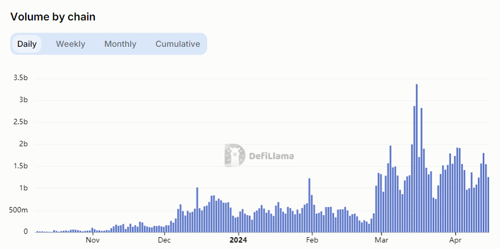Click the tallest bar in mid-March

(x=417, y=161)
